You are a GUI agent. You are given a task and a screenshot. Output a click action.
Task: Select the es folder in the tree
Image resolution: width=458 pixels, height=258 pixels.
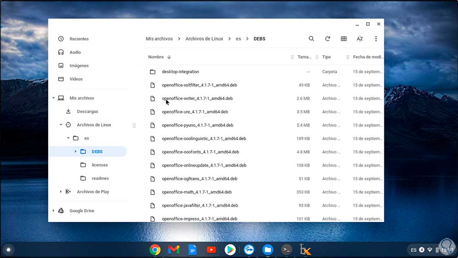coord(87,138)
